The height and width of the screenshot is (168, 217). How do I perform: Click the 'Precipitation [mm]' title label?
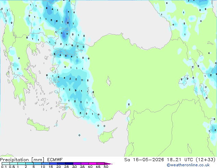(22, 160)
